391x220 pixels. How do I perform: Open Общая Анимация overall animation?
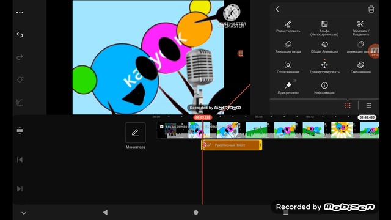point(324,47)
